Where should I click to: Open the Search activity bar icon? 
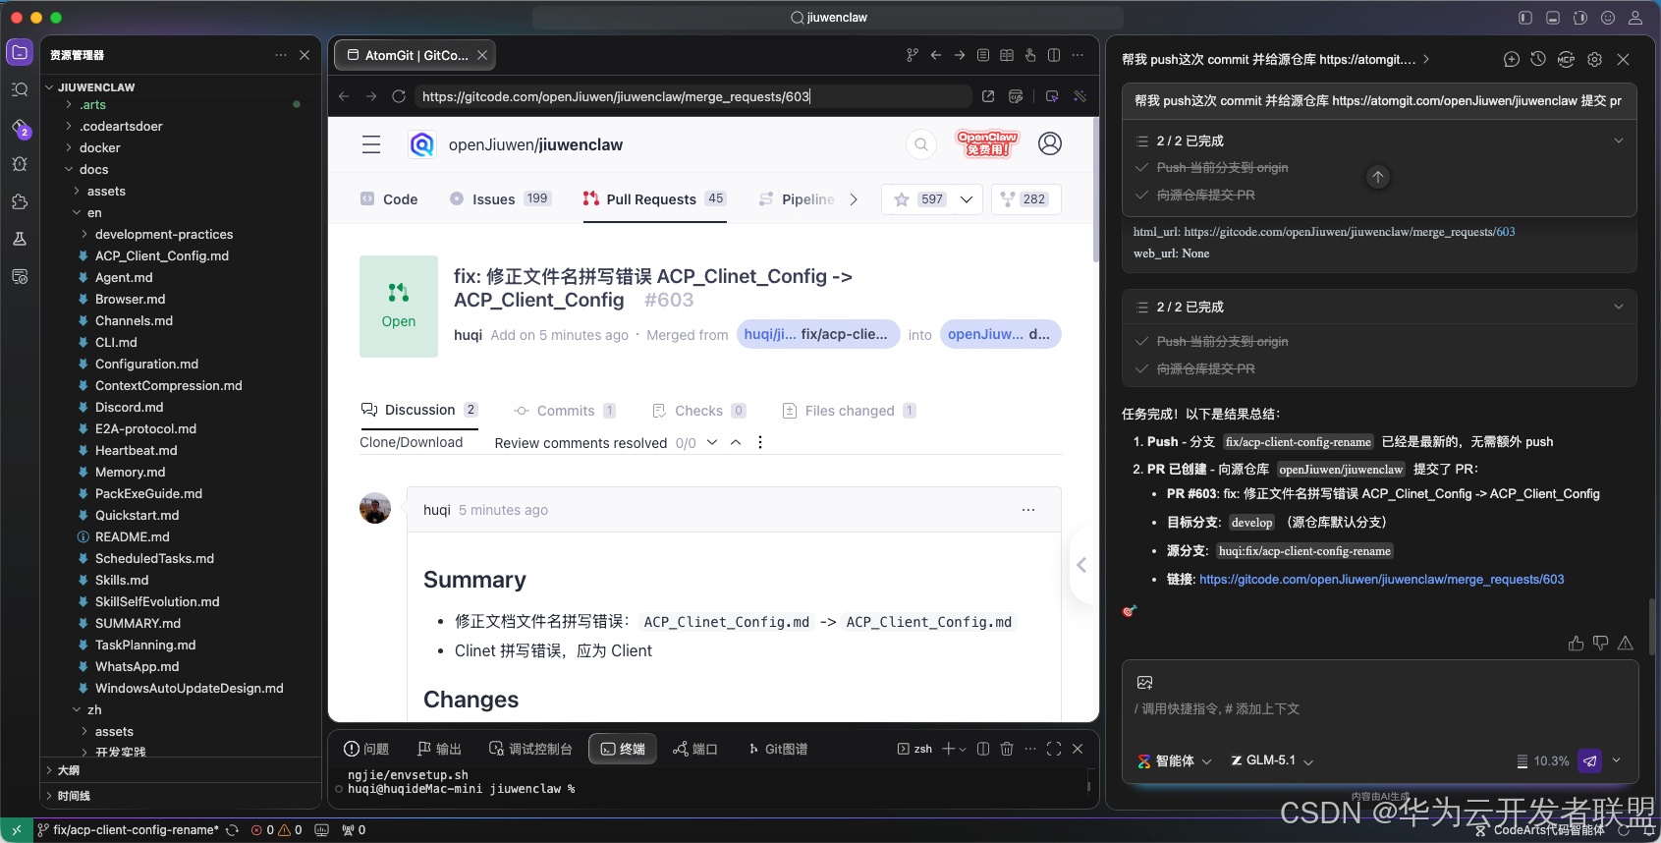coord(20,89)
